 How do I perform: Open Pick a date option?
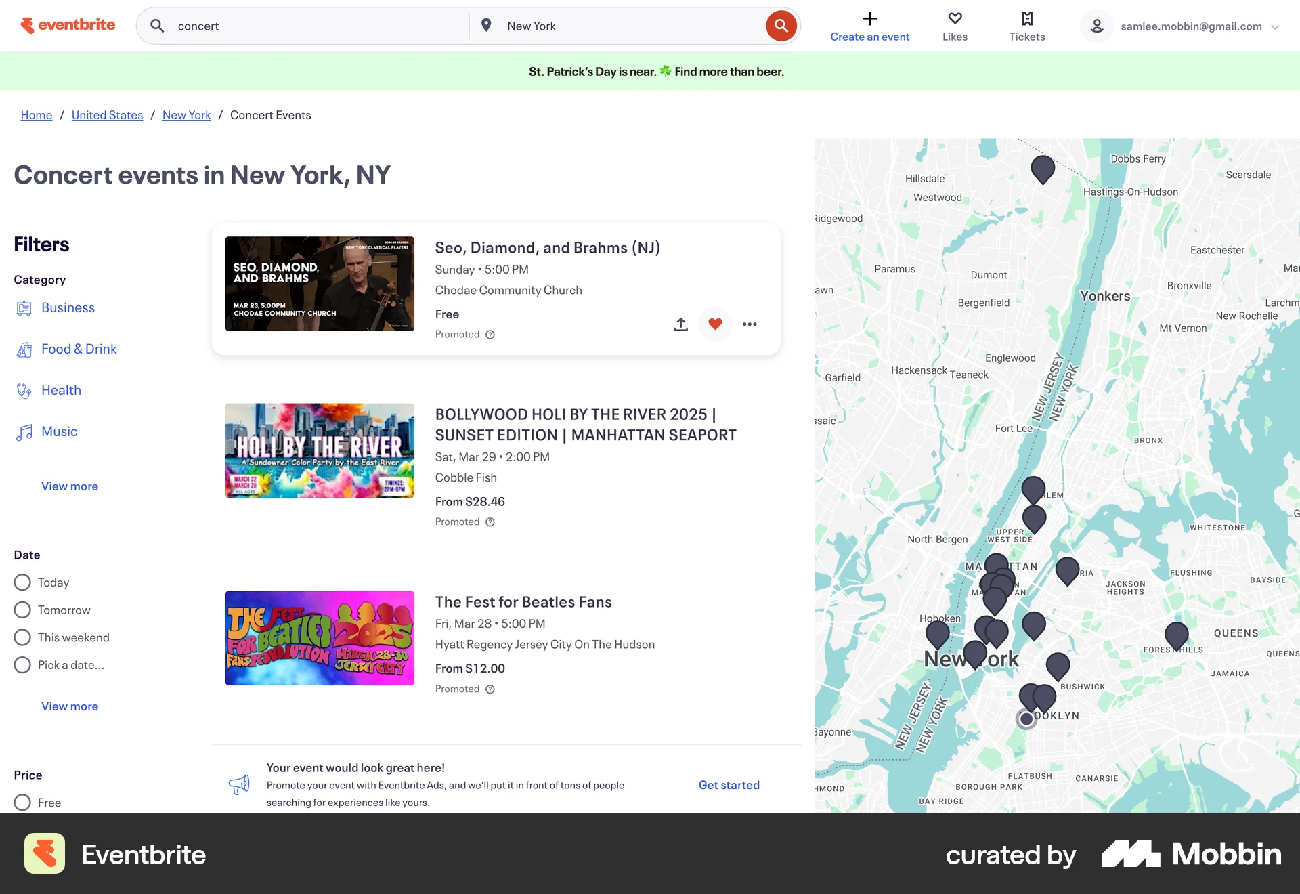click(x=22, y=664)
